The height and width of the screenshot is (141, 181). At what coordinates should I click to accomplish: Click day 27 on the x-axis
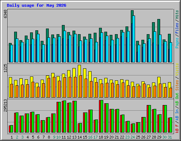tap(148, 137)
